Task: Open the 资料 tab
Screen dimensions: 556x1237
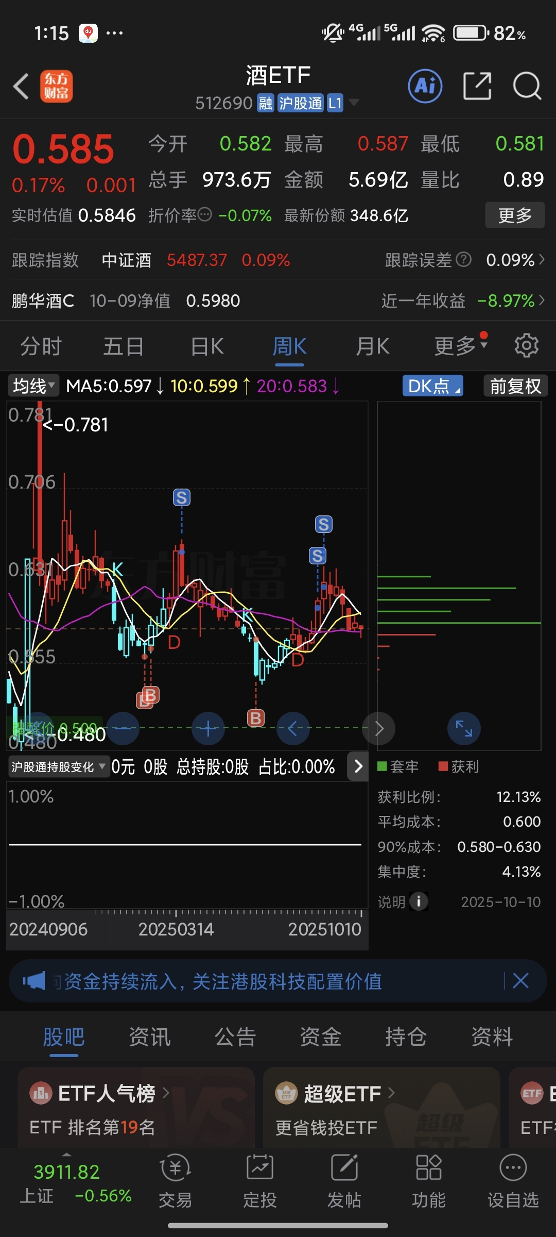Action: pyautogui.click(x=492, y=1037)
